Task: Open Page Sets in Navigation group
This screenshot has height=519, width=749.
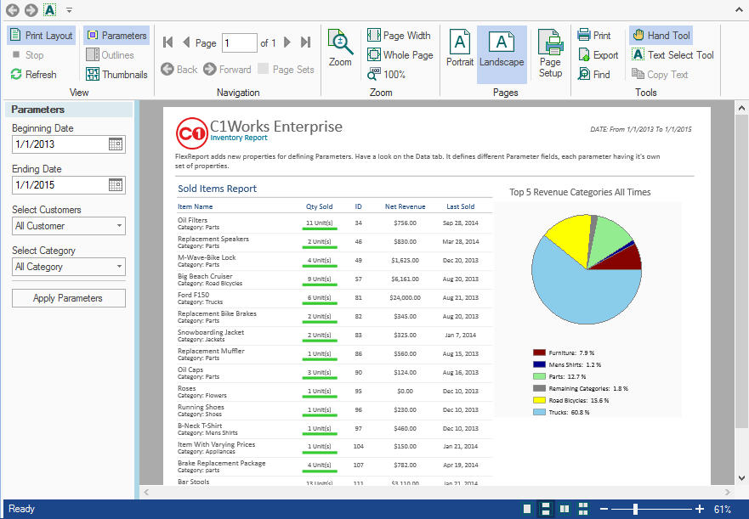Action: 287,70
